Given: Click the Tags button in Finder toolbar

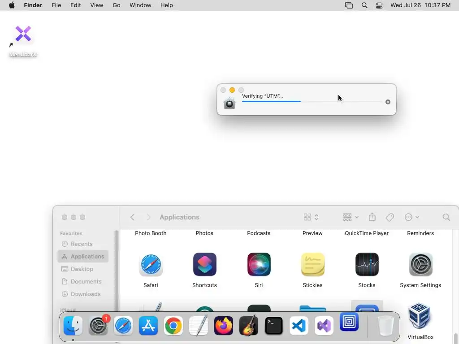Looking at the screenshot, I should tap(390, 217).
